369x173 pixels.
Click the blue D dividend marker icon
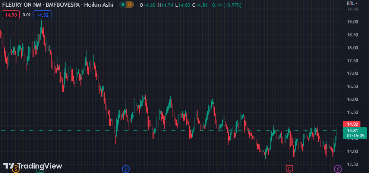click(x=126, y=169)
